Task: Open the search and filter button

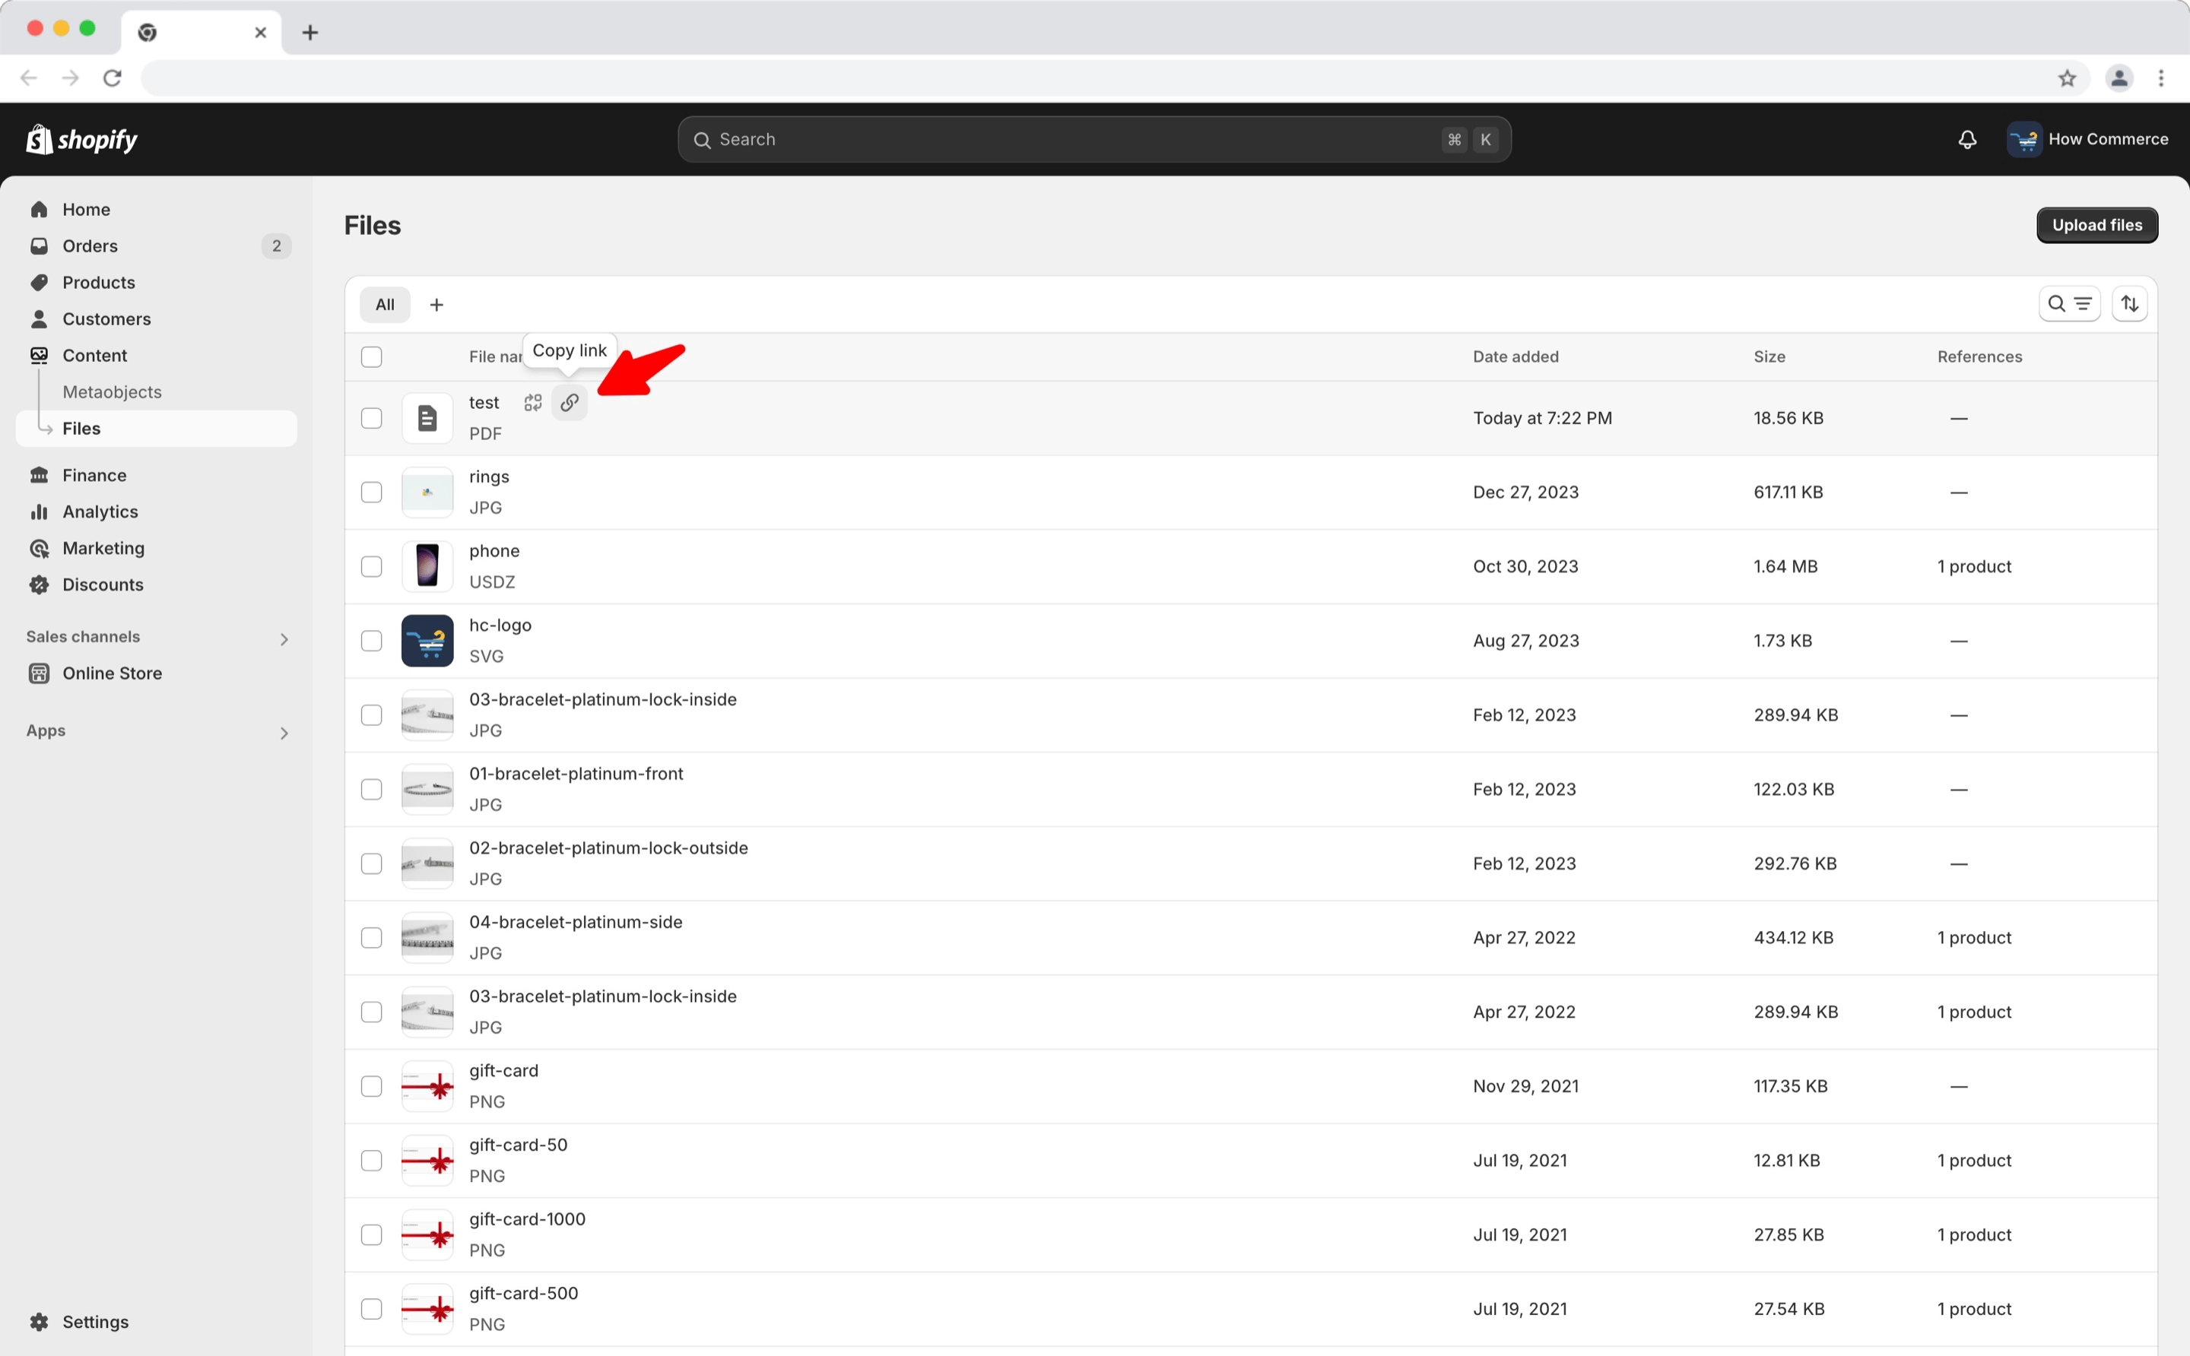Action: (x=2069, y=304)
